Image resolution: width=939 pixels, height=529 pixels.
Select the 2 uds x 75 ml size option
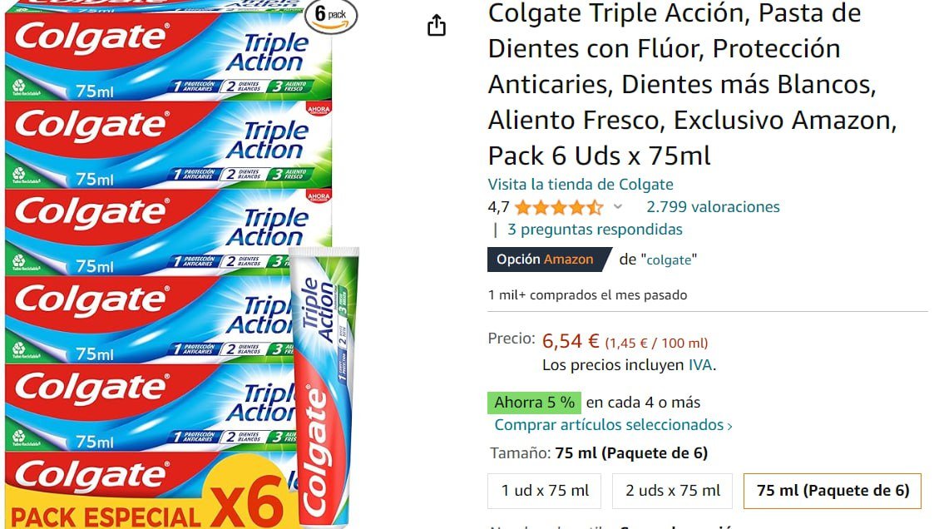pos(673,491)
